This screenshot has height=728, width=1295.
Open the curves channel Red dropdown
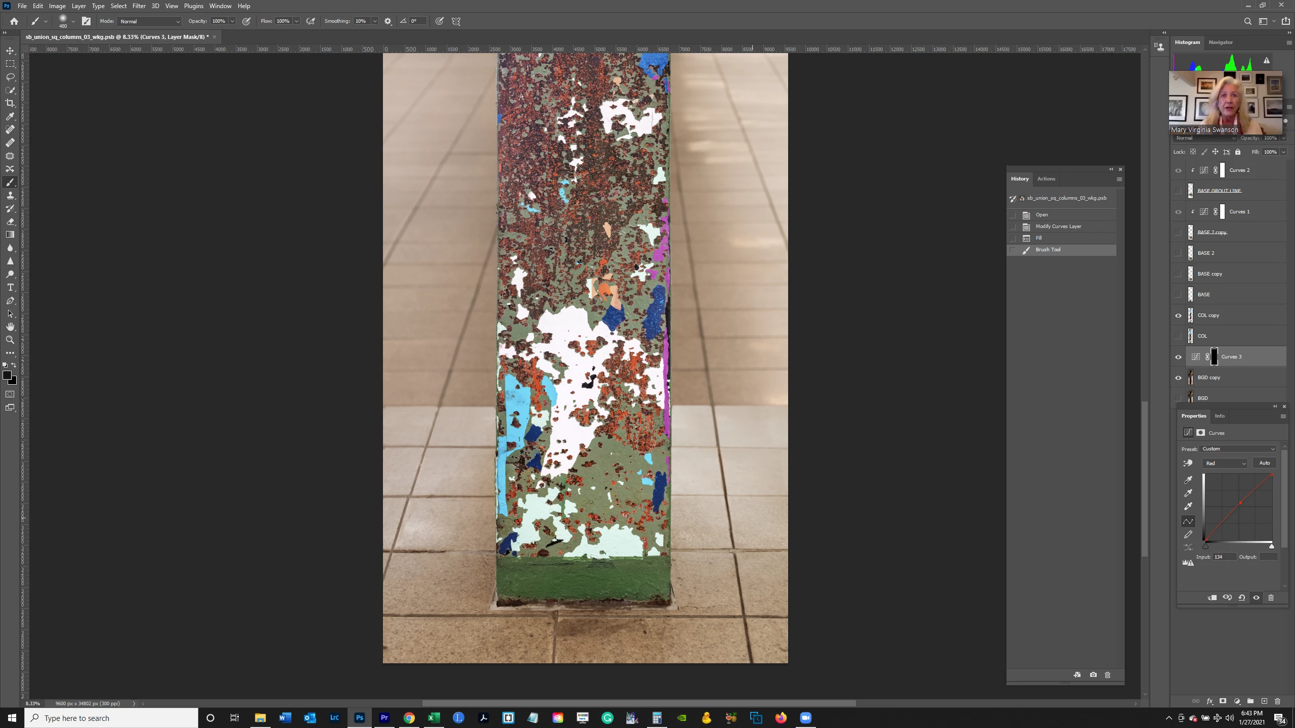click(1225, 463)
